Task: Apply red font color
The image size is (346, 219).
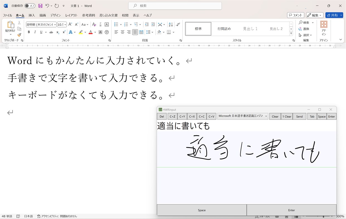Action: (90, 32)
